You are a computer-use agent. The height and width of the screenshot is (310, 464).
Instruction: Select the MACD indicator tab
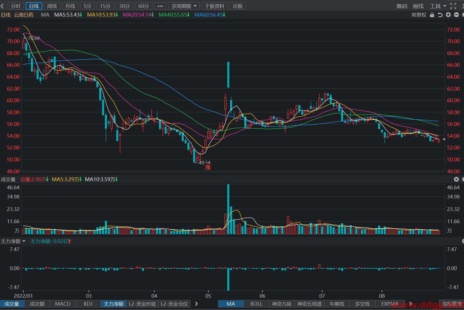[63, 304]
